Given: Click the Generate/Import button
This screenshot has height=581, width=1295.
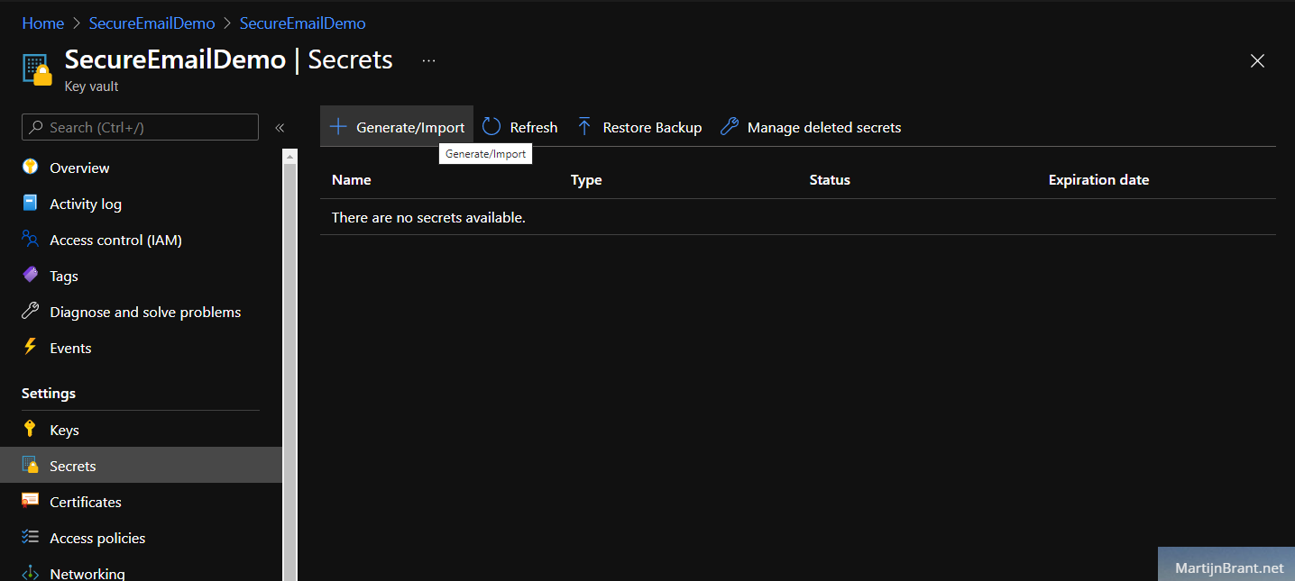Looking at the screenshot, I should 397,127.
